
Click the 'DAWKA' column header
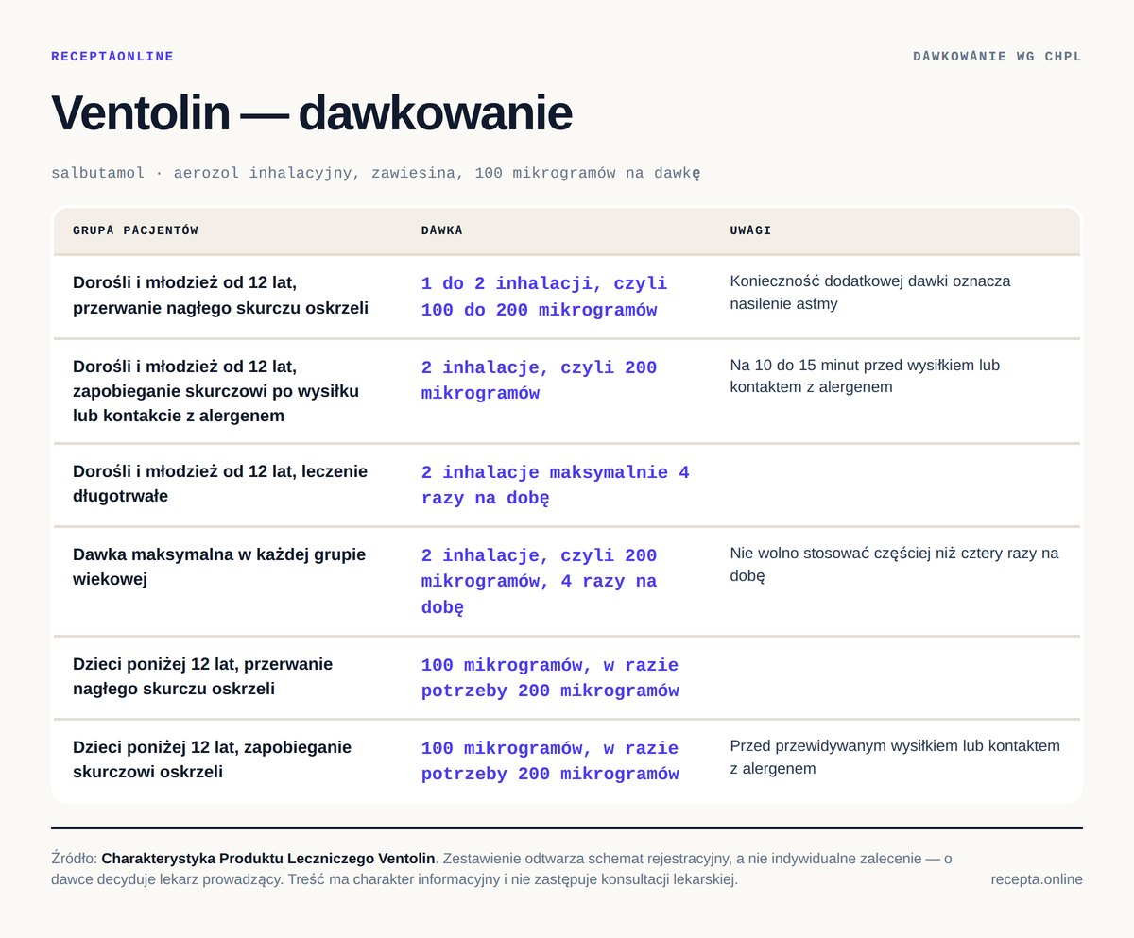442,230
